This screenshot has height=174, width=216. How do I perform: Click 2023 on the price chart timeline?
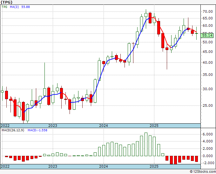point(53,126)
